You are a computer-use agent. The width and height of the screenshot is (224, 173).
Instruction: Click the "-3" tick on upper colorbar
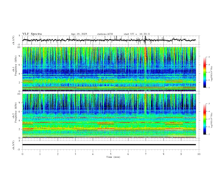(x=209, y=57)
